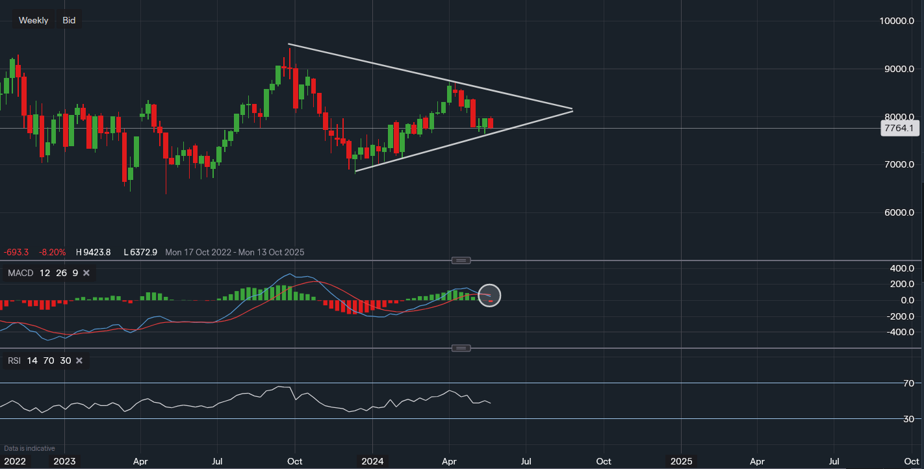This screenshot has height=469, width=924.
Task: Select the upper descending triangle trendline
Action: pyautogui.click(x=390, y=67)
